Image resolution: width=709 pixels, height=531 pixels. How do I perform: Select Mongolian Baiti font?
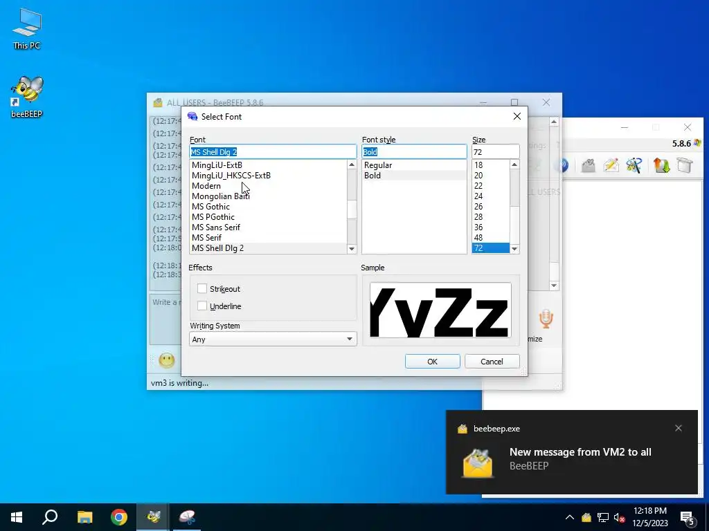click(x=268, y=196)
